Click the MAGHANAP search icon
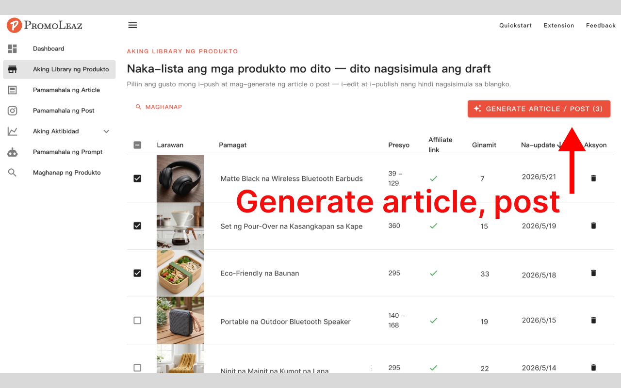This screenshot has height=388, width=621. pyautogui.click(x=138, y=107)
